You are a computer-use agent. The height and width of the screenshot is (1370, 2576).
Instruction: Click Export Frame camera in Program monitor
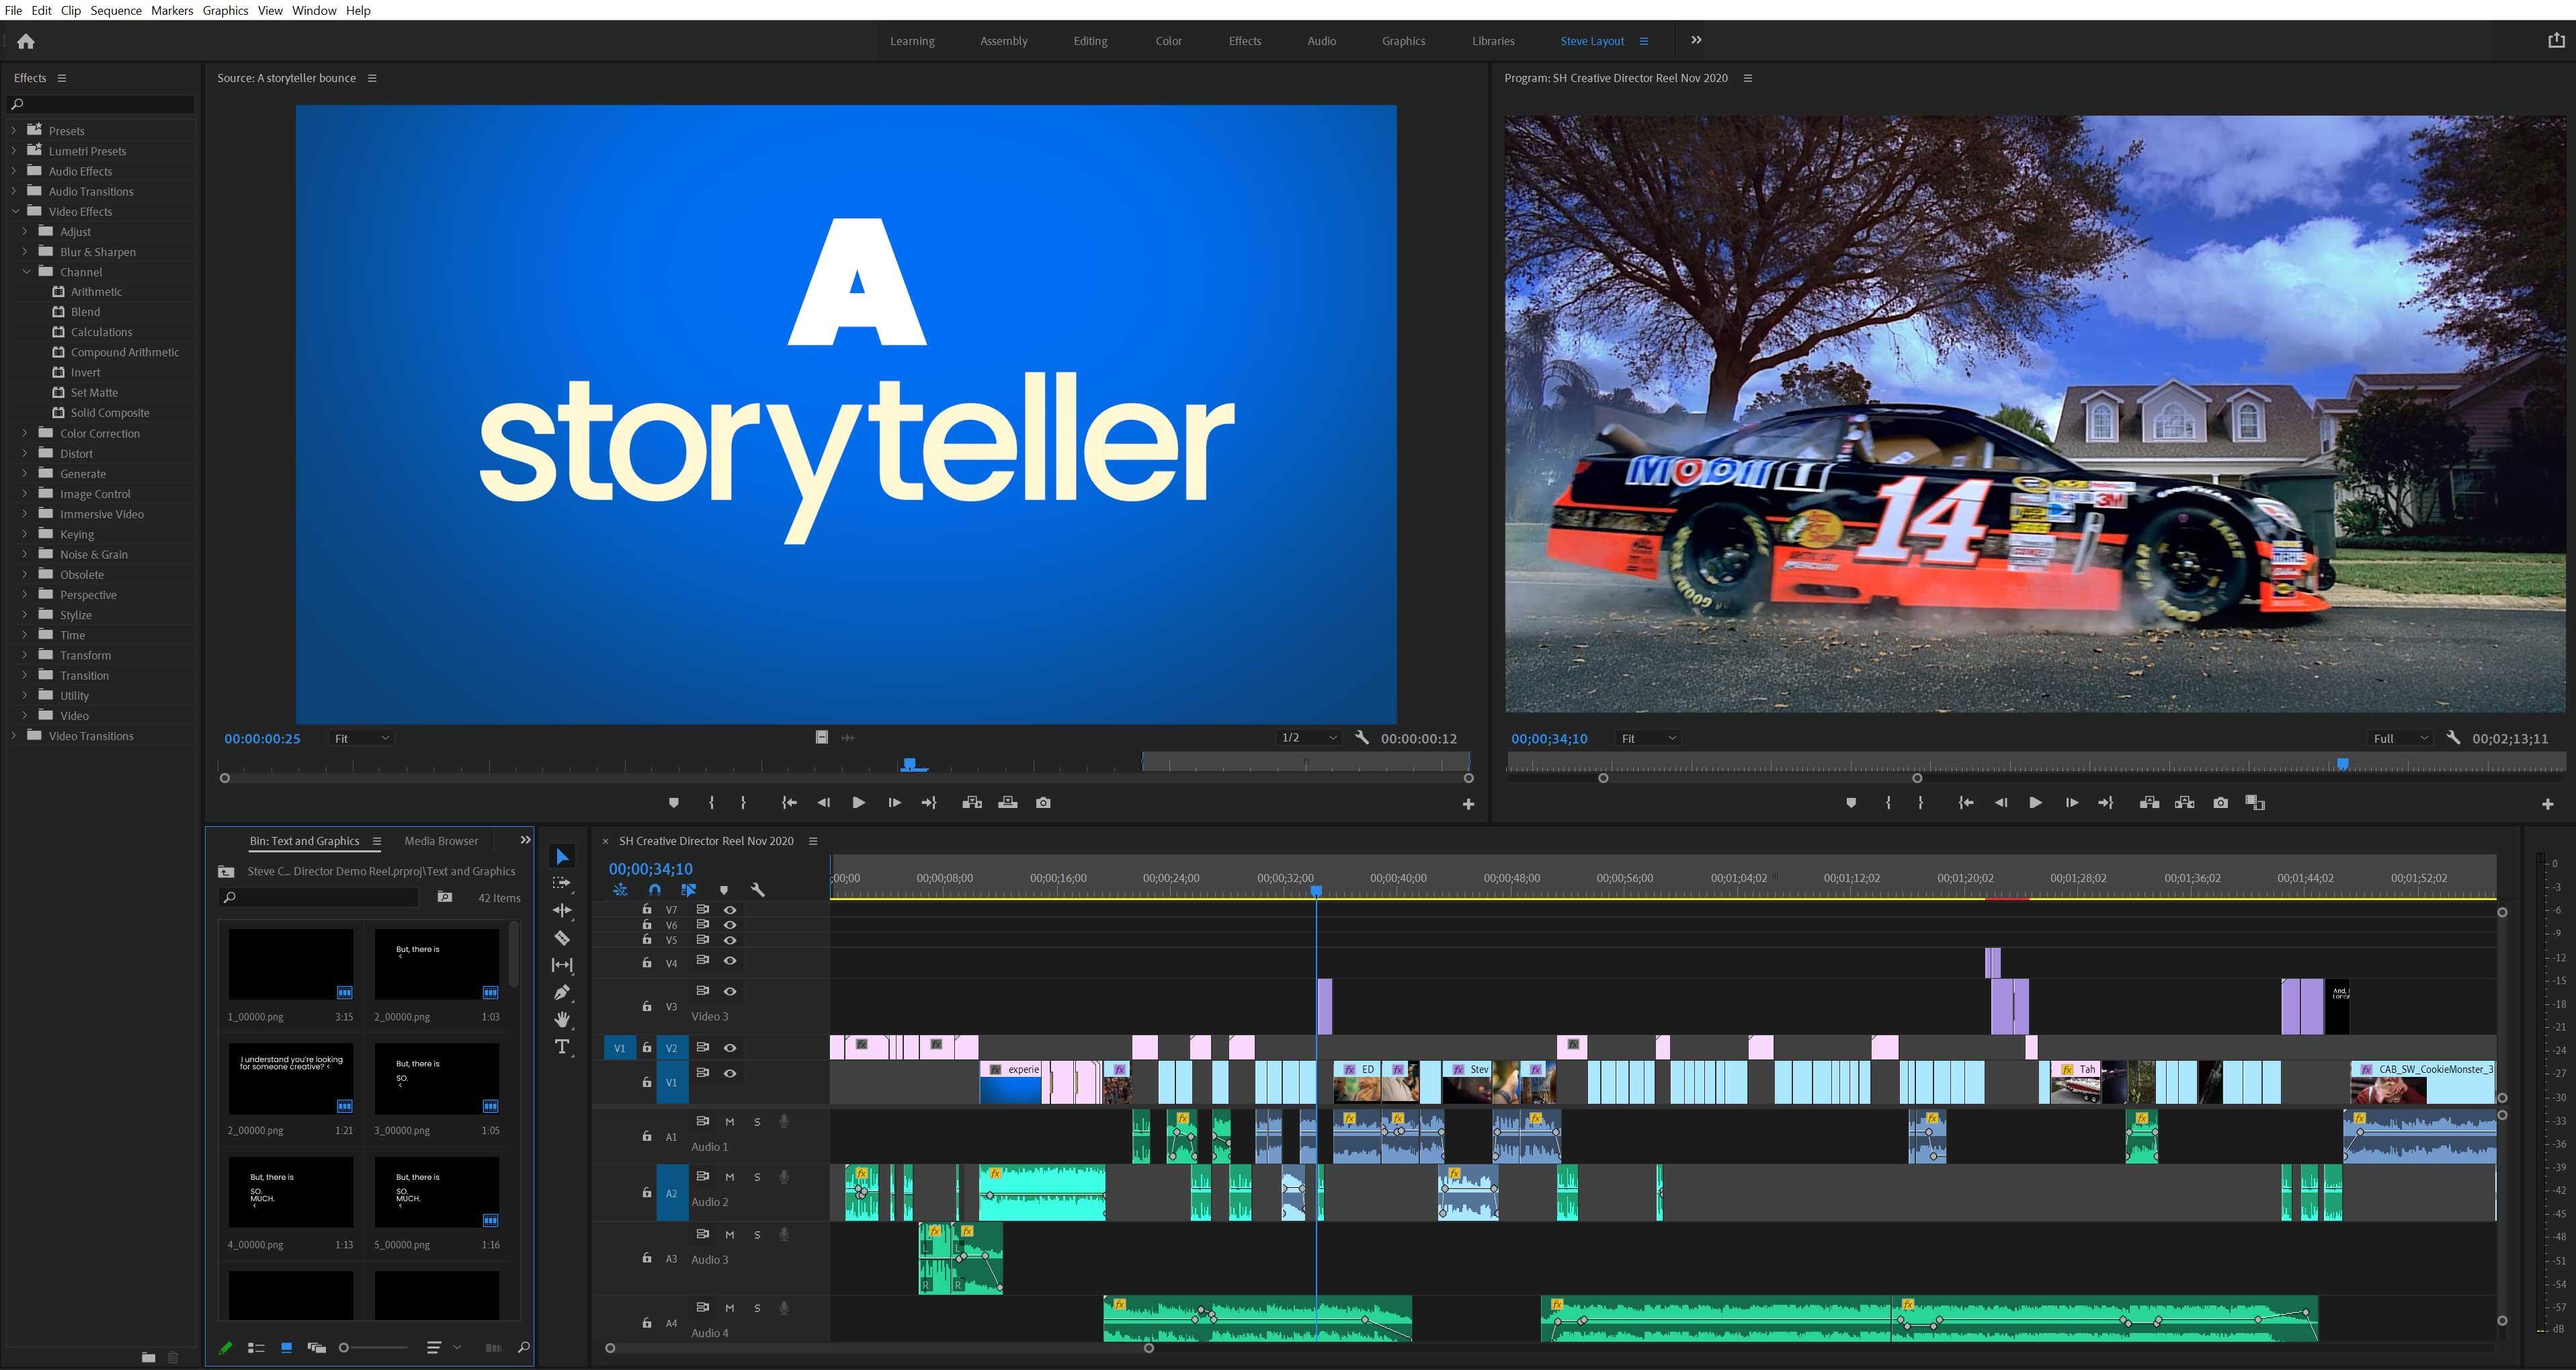coord(2220,802)
